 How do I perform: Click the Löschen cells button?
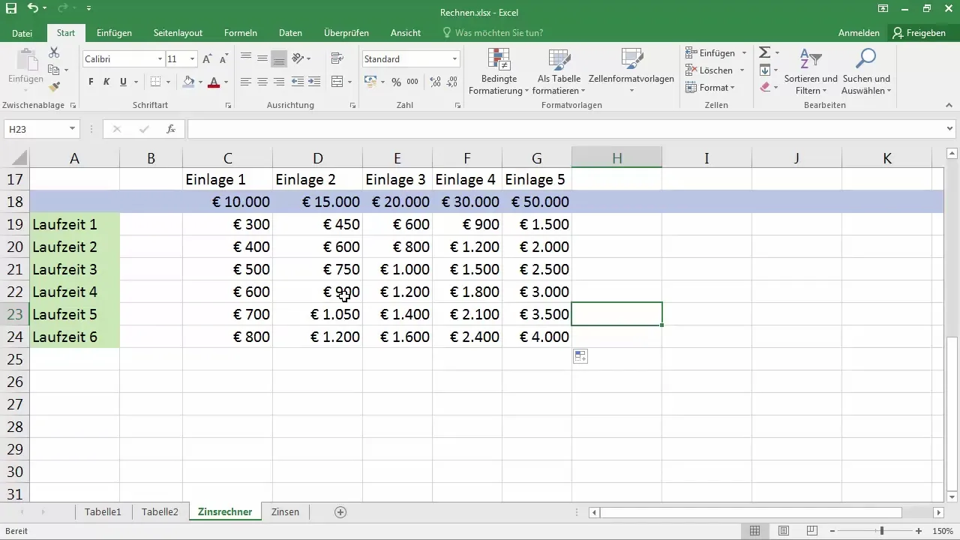pos(715,70)
